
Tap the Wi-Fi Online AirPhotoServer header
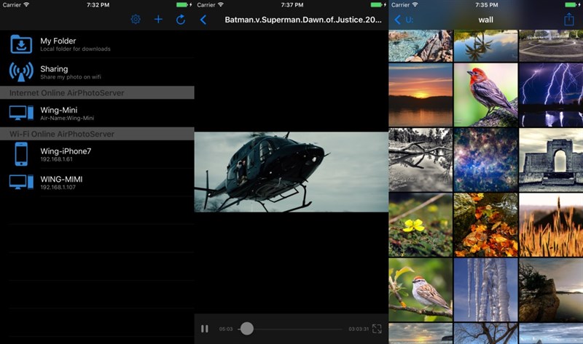pyautogui.click(x=97, y=134)
